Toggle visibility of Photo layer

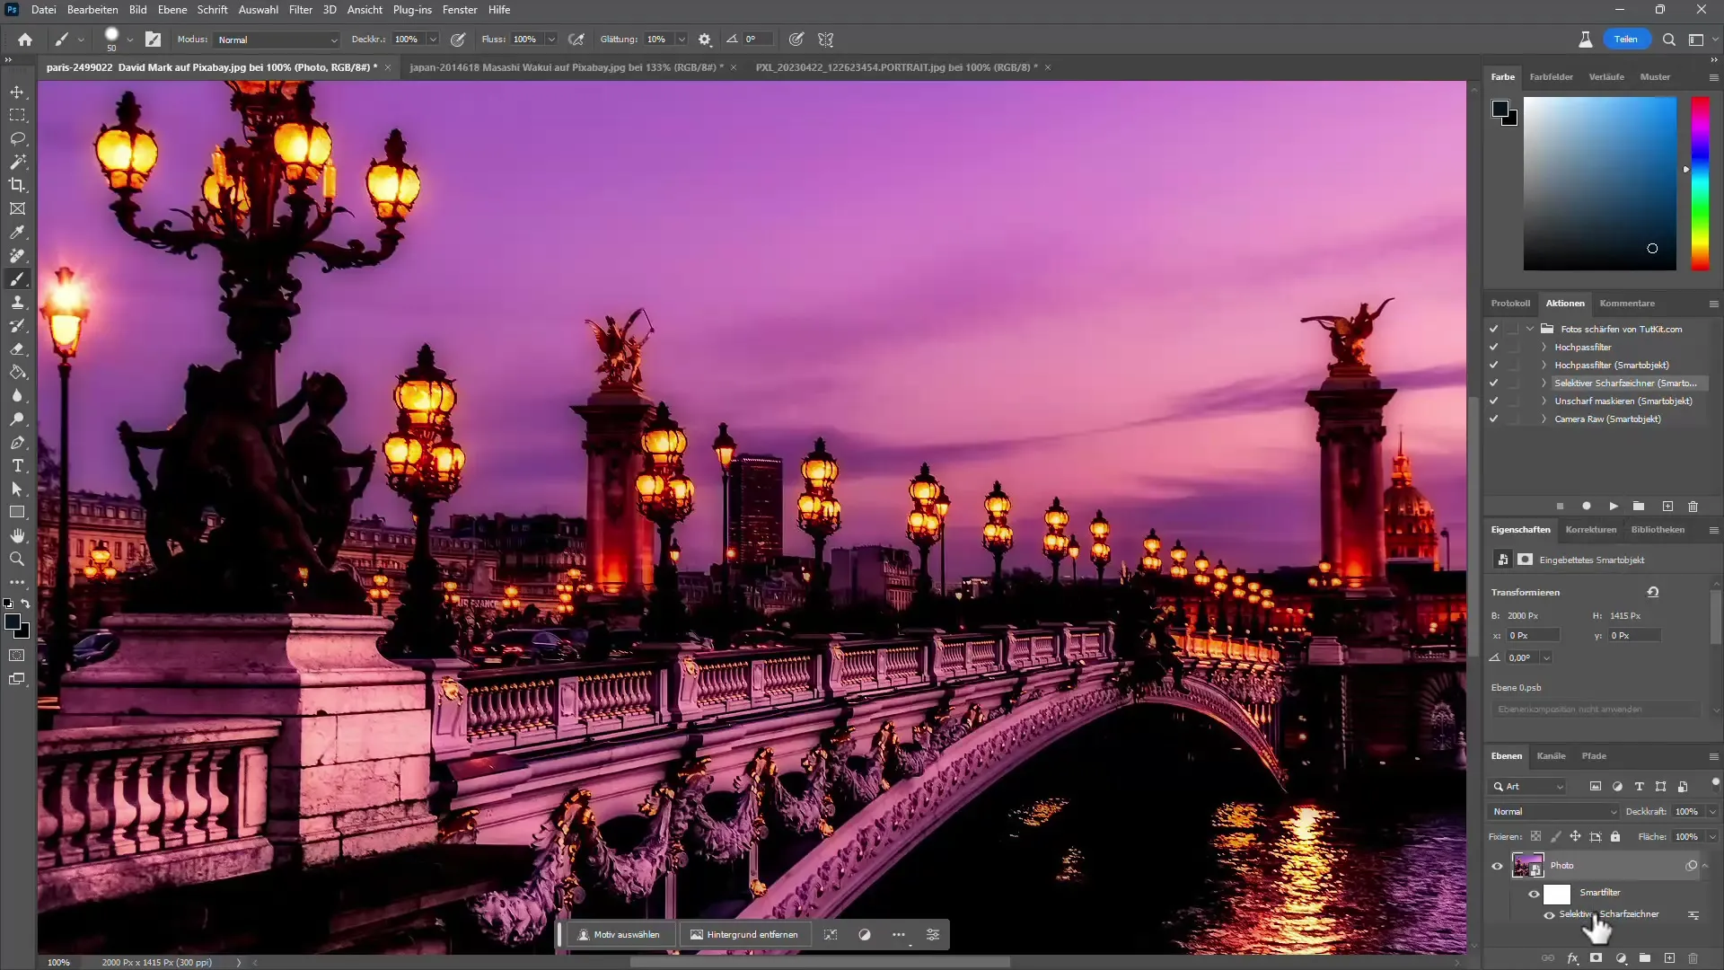1495,866
